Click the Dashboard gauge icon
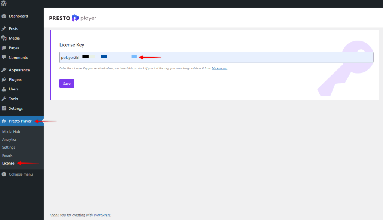 4,16
